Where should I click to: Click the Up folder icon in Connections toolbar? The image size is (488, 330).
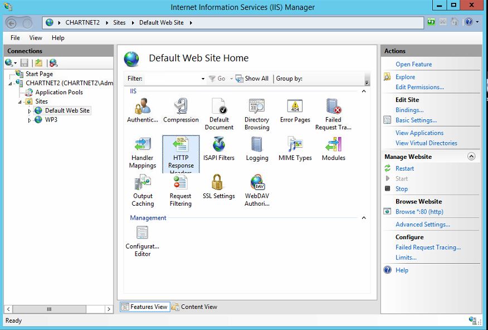click(x=38, y=63)
